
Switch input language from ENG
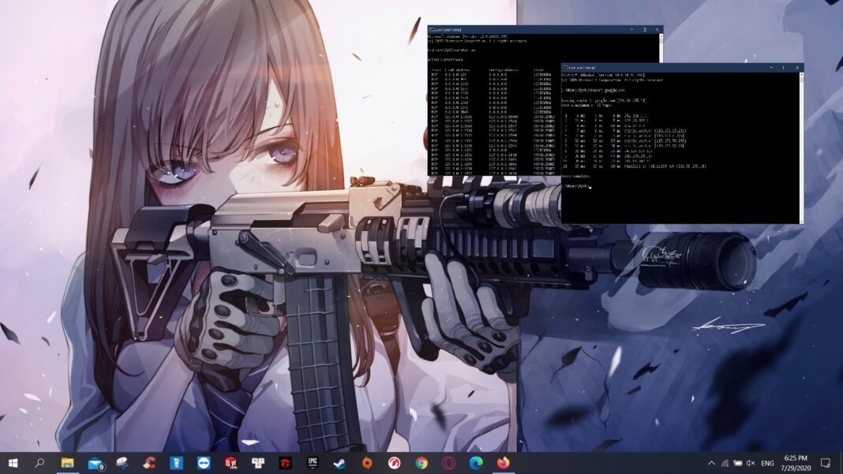pyautogui.click(x=767, y=461)
